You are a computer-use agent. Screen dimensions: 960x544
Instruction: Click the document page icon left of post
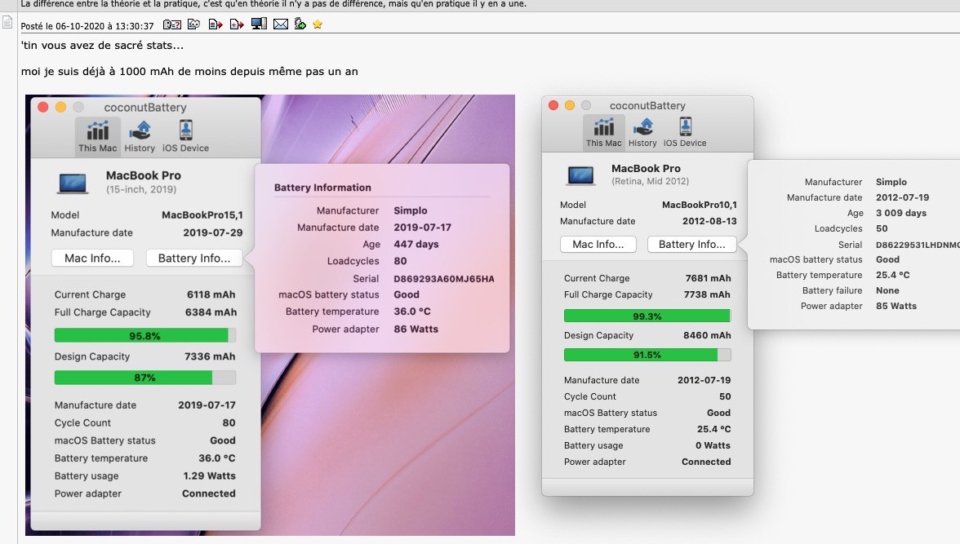[x=7, y=22]
